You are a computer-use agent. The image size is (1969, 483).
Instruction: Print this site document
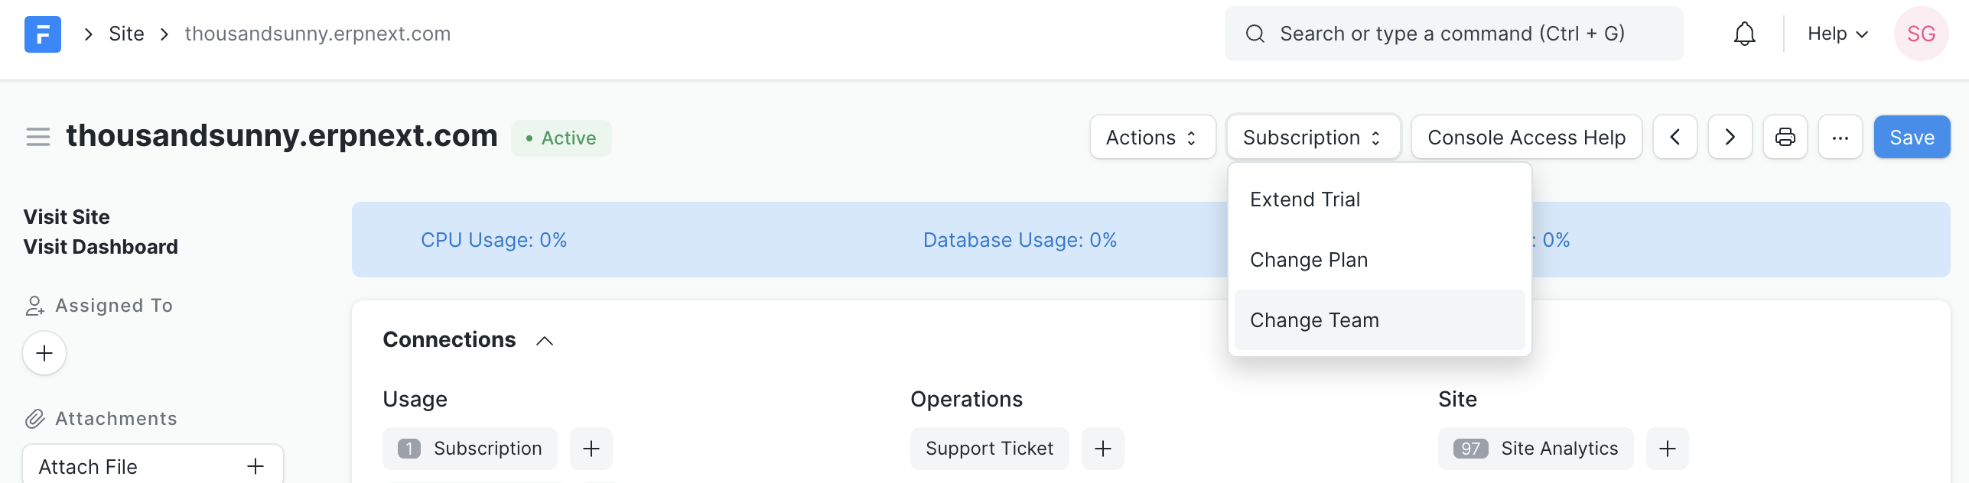1785,138
